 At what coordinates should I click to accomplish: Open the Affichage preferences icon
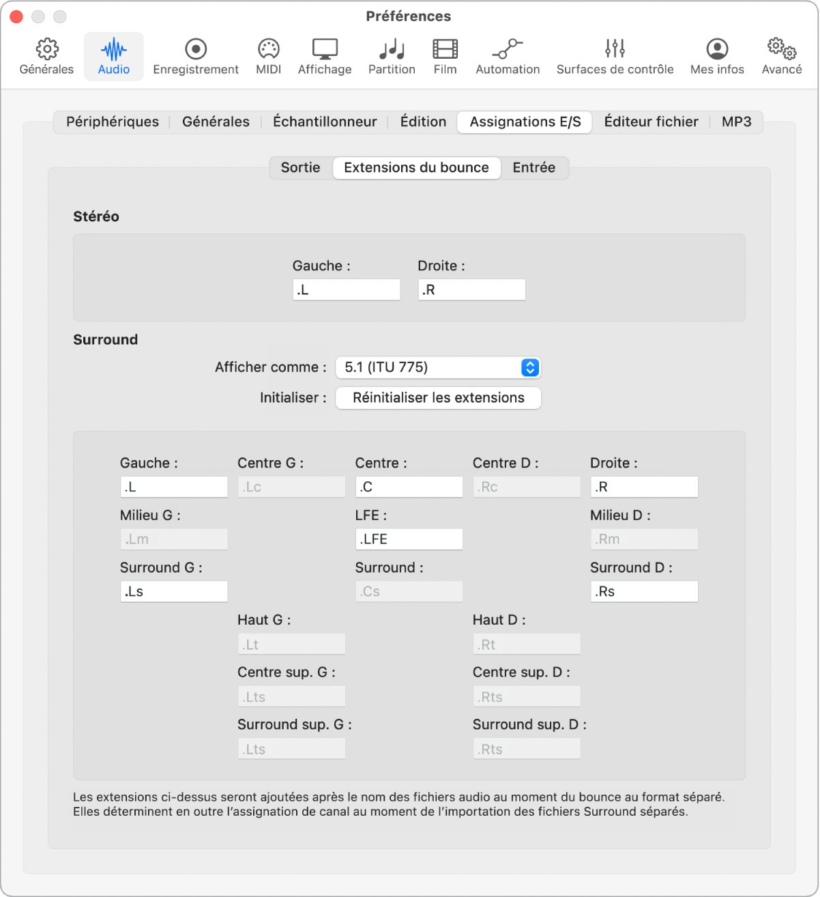click(x=325, y=55)
